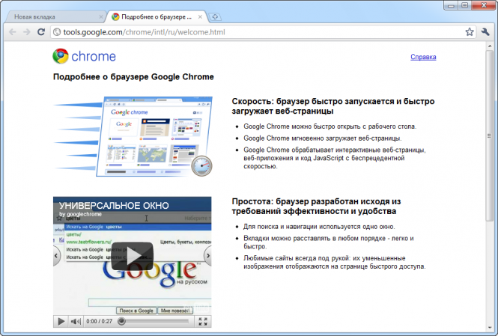The width and height of the screenshot is (498, 336).
Task: Click the Chrome logo on the page
Action: (84, 56)
